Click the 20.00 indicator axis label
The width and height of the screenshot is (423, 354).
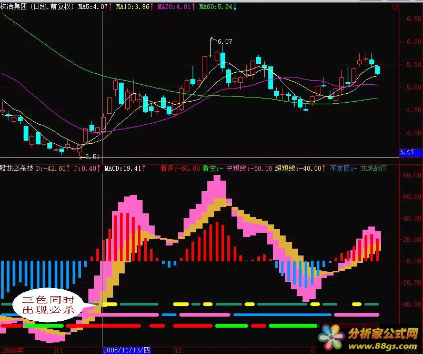pos(412,240)
